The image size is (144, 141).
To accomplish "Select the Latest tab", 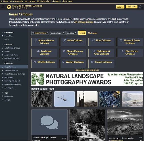I will [82, 33].
